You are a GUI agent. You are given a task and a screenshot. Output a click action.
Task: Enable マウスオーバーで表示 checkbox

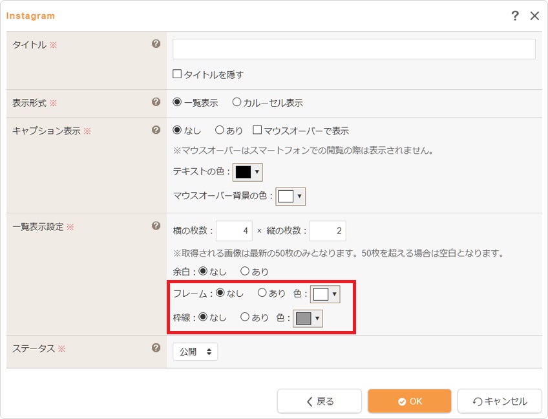[x=257, y=130]
